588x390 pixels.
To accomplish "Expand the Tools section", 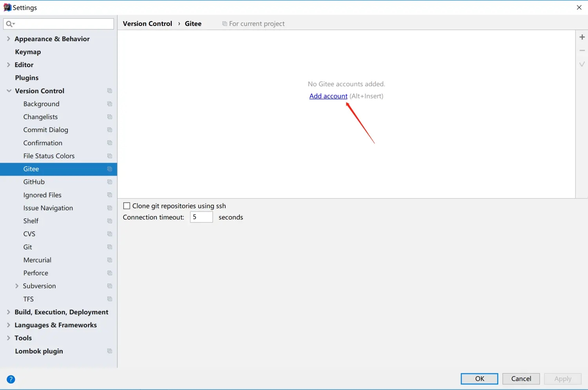I will click(x=8, y=338).
